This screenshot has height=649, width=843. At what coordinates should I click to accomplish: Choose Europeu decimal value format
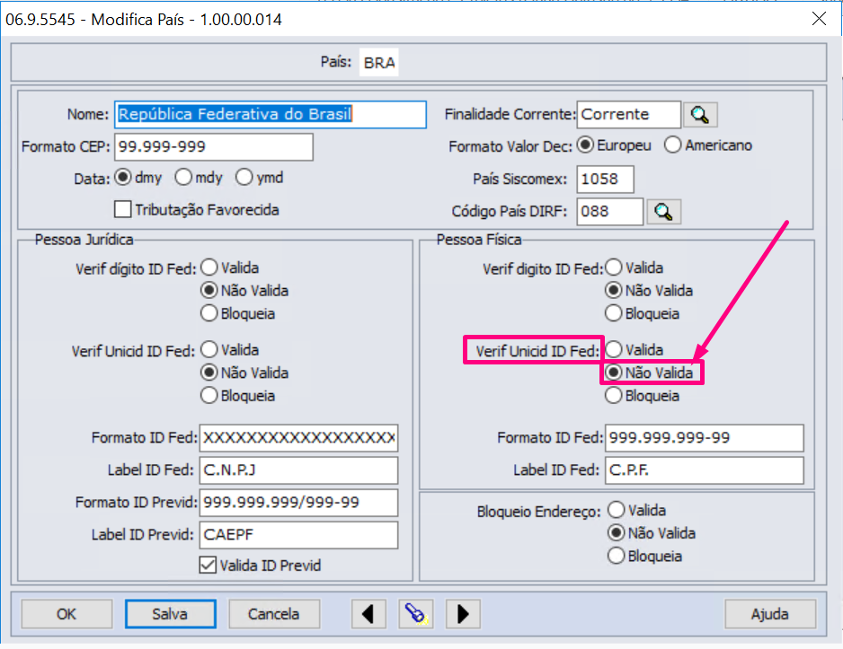(x=585, y=145)
